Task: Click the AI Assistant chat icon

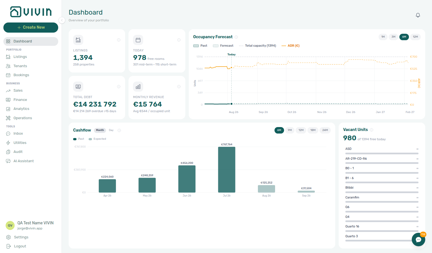Action: [x=8, y=161]
